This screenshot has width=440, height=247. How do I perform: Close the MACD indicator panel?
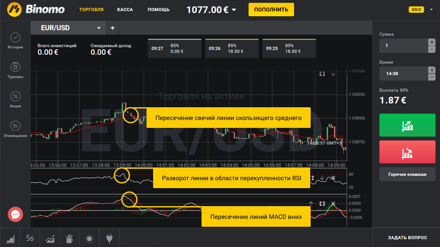pos(333,203)
